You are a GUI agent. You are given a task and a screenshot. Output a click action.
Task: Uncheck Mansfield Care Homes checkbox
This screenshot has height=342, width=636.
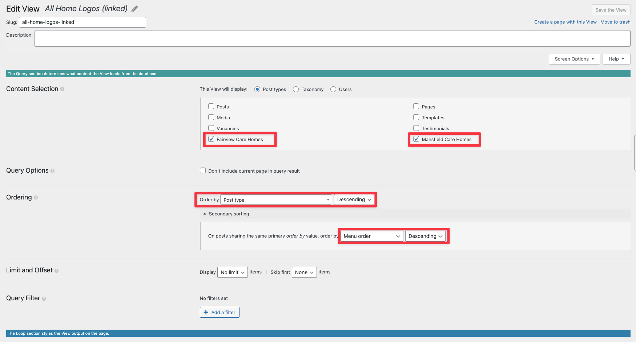click(x=416, y=139)
